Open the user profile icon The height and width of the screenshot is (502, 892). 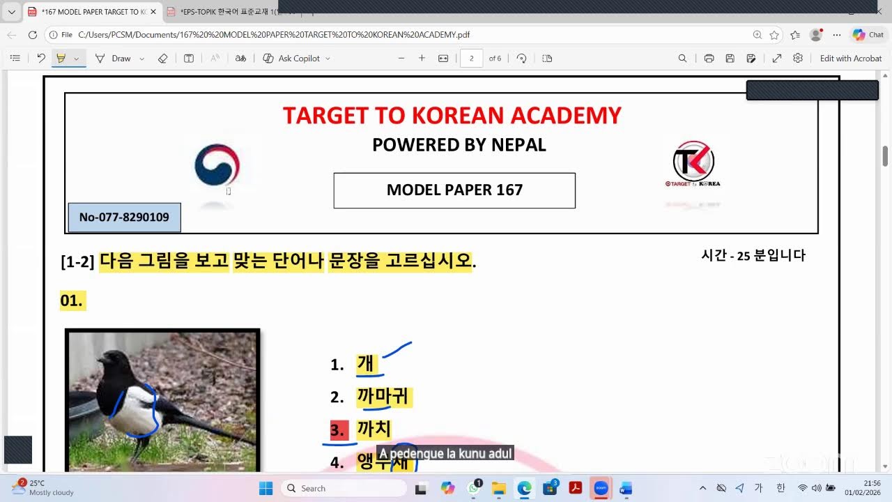click(816, 35)
